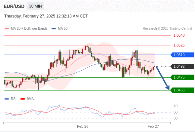The width and height of the screenshot is (195, 132).
Task: Click the RSI 70 level label
Action: tap(175, 106)
